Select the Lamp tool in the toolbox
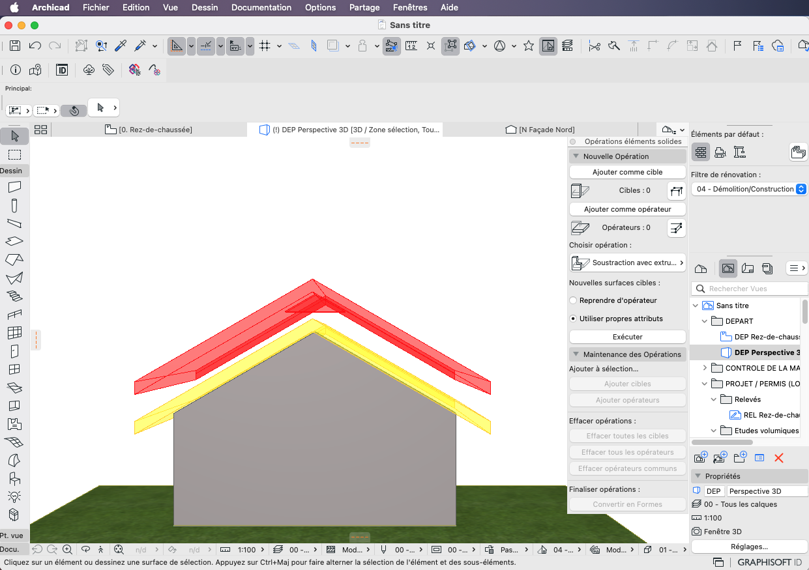Viewport: 809px width, 570px height. coord(14,496)
